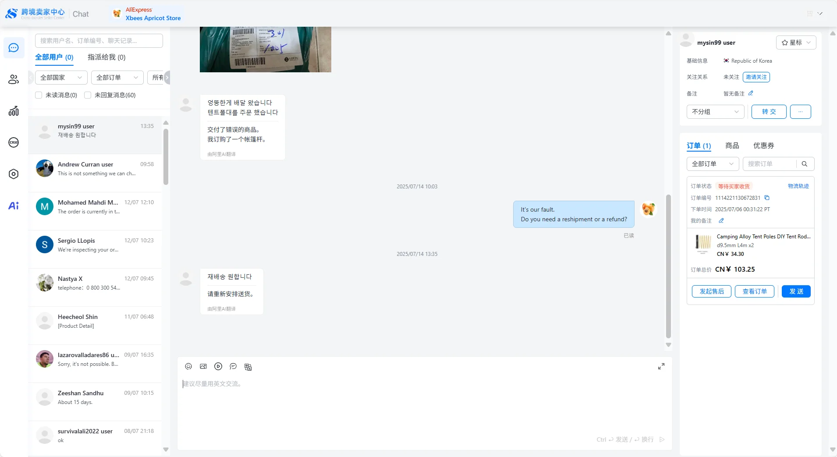Viewport: 837px width, 457px height.
Task: Click the order search magnifier icon
Action: point(805,164)
